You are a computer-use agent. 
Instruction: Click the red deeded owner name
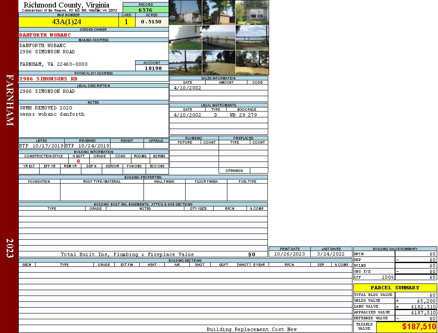click(x=45, y=35)
